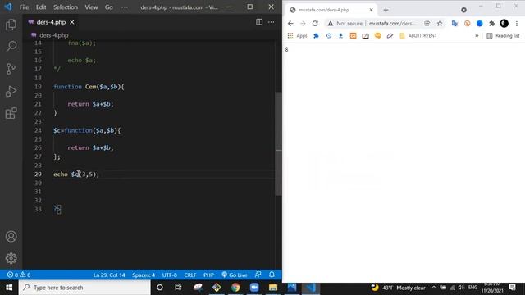This screenshot has height=295, width=525.
Task: Click the download bookmark icon
Action: click(340, 36)
